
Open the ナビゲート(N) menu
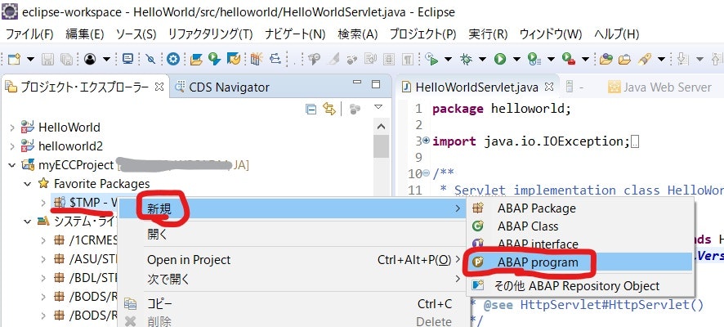pos(295,34)
